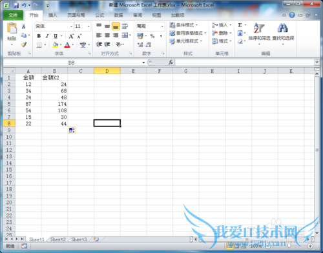Apply red font color button

(67, 45)
